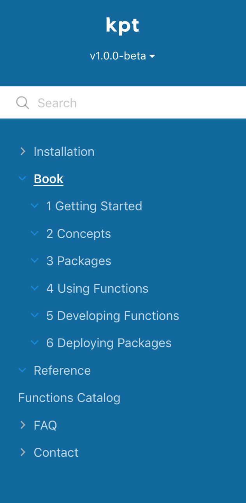Click the chevron beside 3 Packages
The width and height of the screenshot is (246, 503).
(x=35, y=260)
